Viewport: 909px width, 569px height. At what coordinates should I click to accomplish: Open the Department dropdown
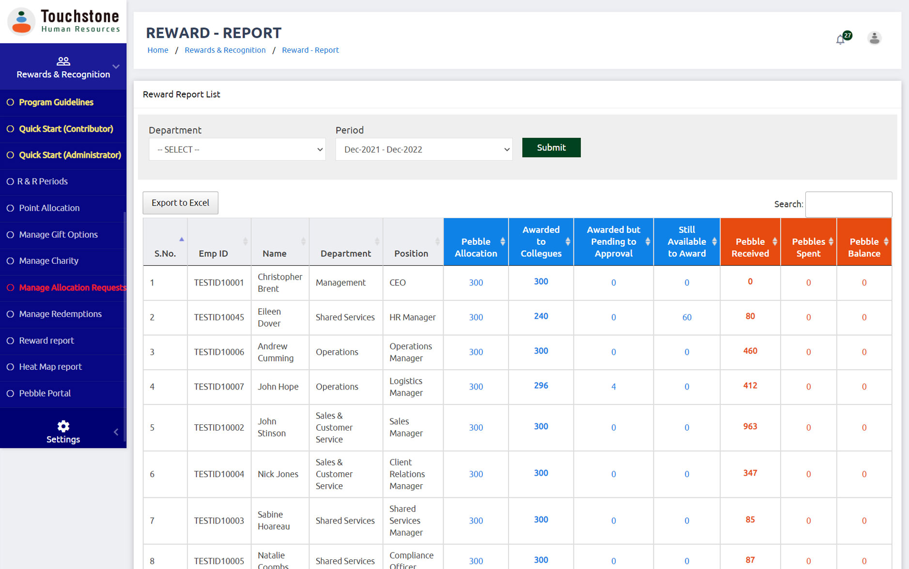(x=237, y=150)
